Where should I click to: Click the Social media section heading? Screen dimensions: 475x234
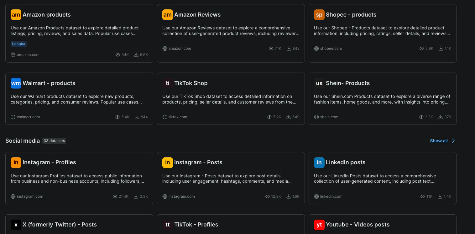pyautogui.click(x=23, y=141)
